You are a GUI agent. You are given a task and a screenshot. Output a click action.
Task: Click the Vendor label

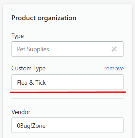(21, 112)
